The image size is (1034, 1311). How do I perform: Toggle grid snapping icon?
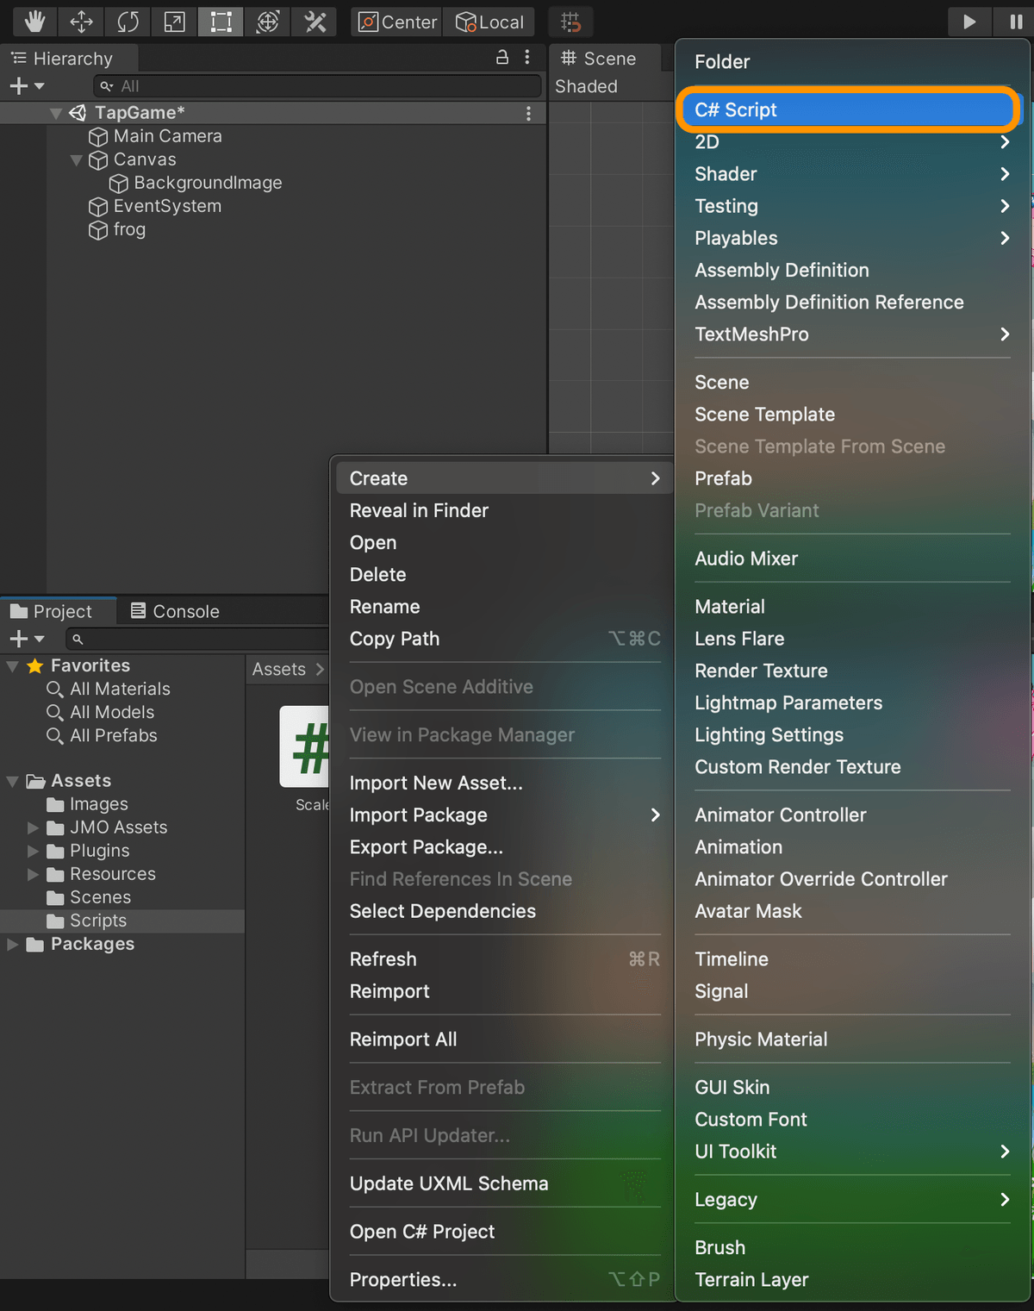(570, 22)
